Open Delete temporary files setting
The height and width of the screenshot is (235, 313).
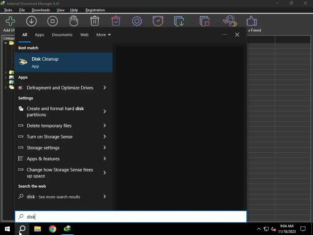pyautogui.click(x=49, y=126)
